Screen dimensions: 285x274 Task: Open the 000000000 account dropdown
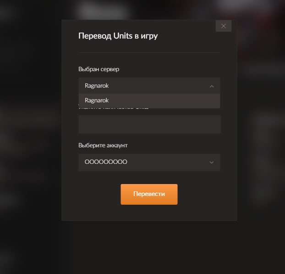point(149,162)
